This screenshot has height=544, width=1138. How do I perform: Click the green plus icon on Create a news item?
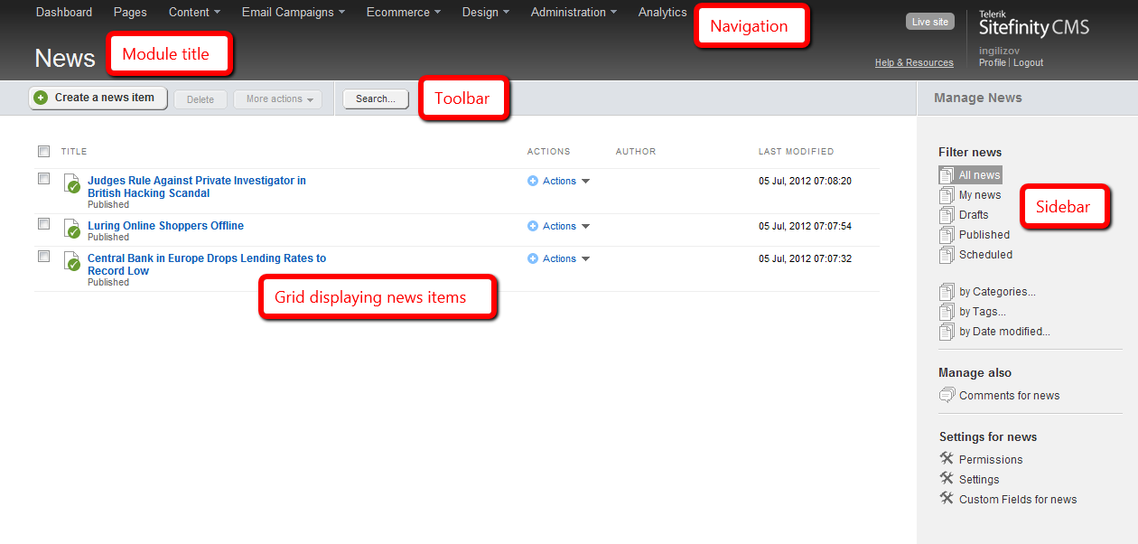point(41,98)
